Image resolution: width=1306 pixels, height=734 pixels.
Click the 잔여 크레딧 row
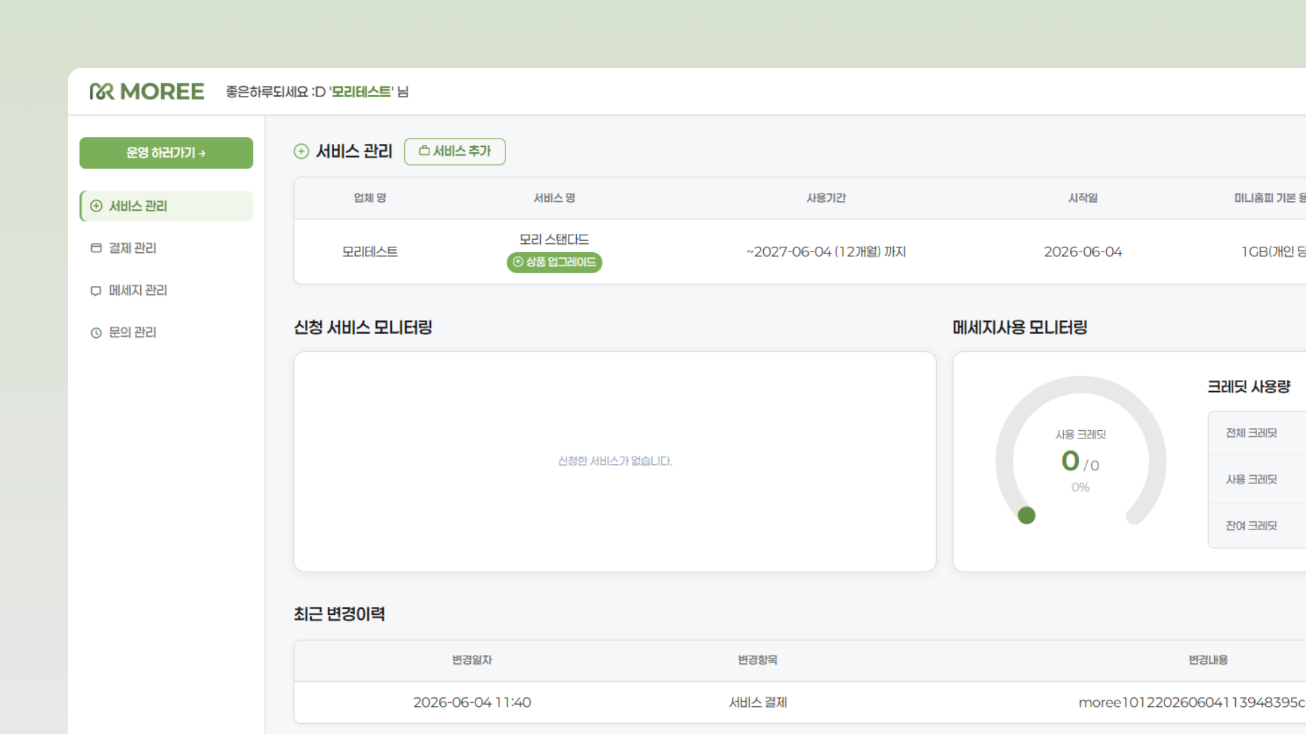pyautogui.click(x=1257, y=525)
